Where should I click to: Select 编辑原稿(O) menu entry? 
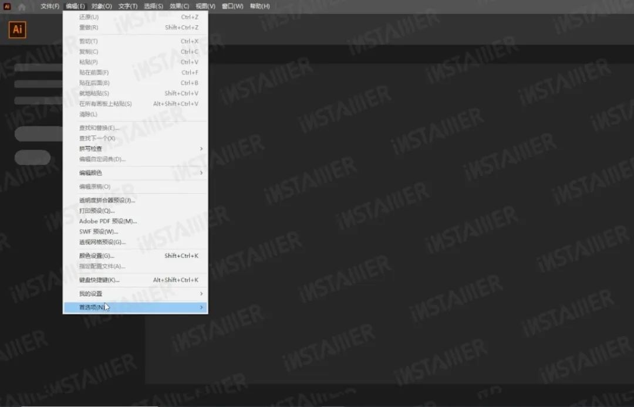(x=136, y=186)
